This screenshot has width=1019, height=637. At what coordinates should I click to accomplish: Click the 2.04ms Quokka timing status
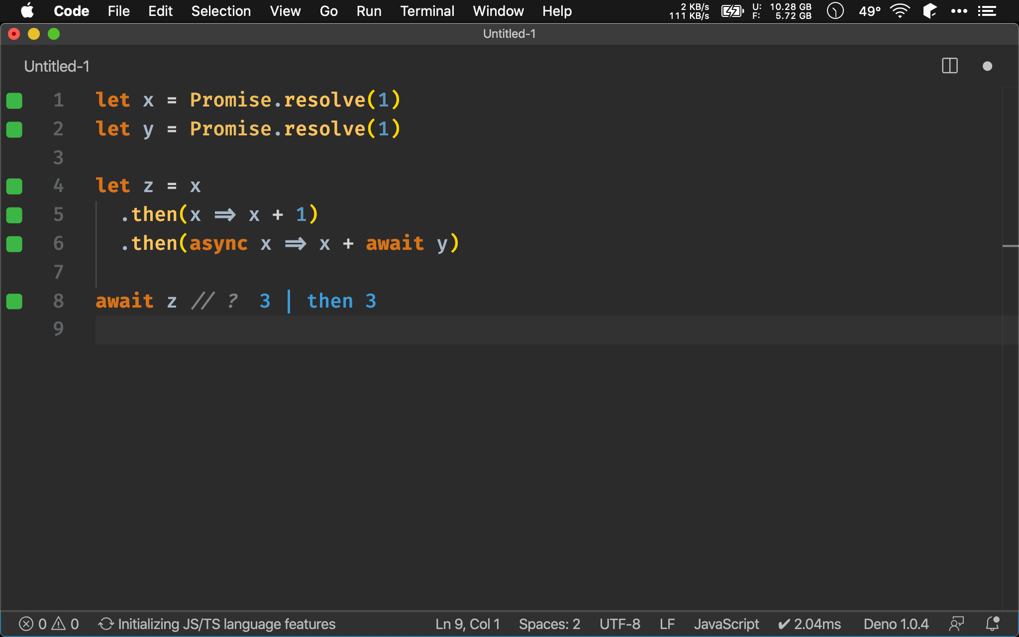point(810,624)
